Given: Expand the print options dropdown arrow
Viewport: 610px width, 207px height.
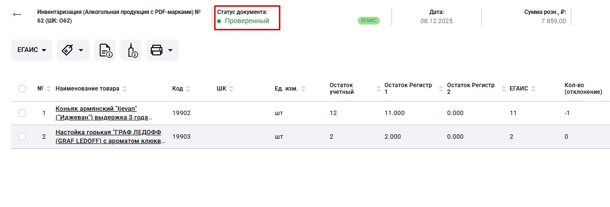Looking at the screenshot, I should [170, 50].
